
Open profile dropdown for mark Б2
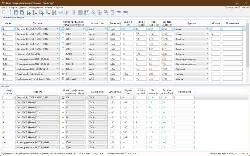[58, 34]
